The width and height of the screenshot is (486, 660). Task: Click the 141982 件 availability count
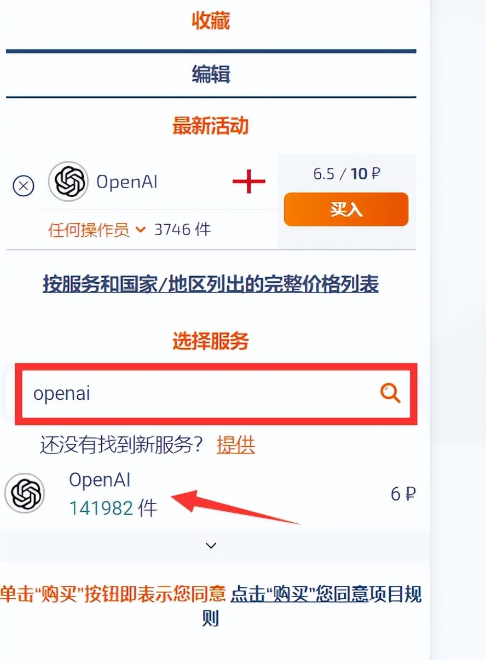113,509
